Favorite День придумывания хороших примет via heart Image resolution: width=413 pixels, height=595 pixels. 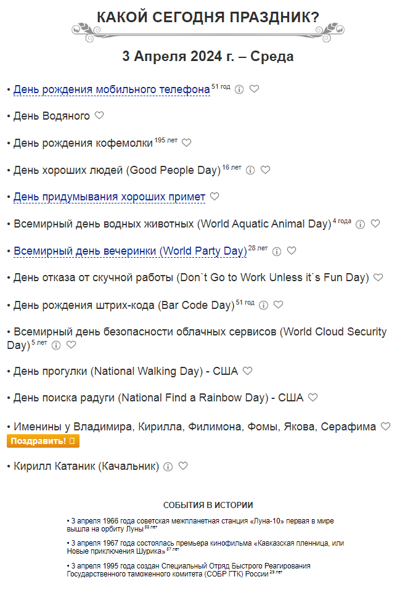[x=215, y=197]
